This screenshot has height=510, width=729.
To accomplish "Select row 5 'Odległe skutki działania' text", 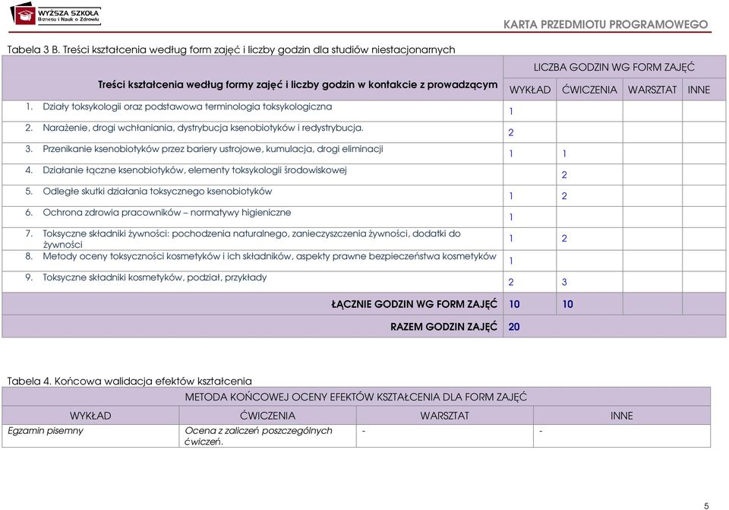I will coord(157,192).
